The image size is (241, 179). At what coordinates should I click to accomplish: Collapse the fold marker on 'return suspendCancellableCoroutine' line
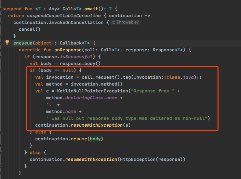(1, 16)
